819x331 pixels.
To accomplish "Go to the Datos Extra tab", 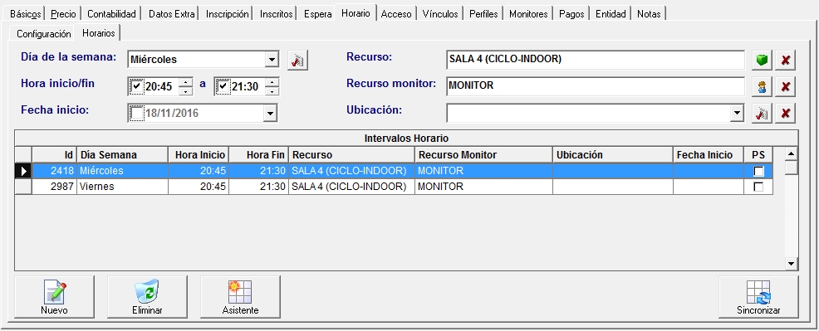I will [x=171, y=14].
